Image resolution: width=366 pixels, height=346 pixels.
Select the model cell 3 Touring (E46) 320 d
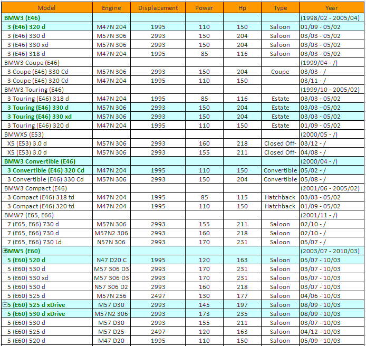[47, 126]
